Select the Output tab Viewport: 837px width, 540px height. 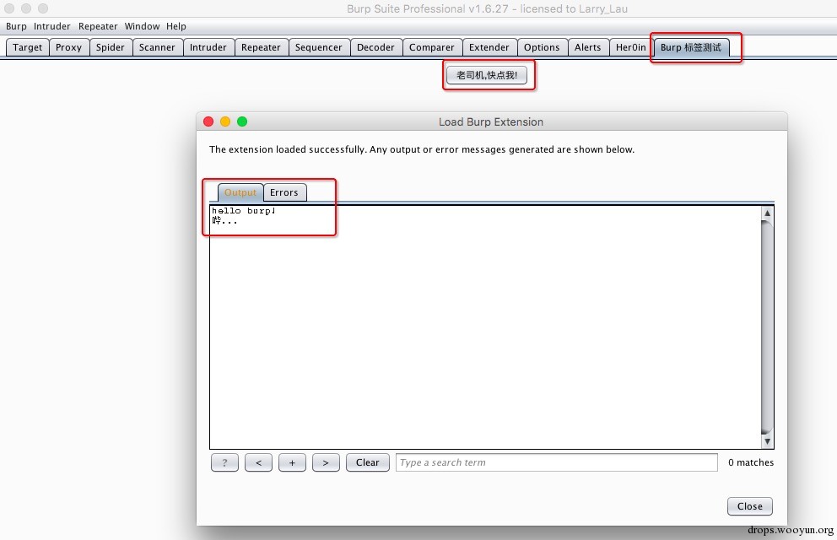(240, 192)
